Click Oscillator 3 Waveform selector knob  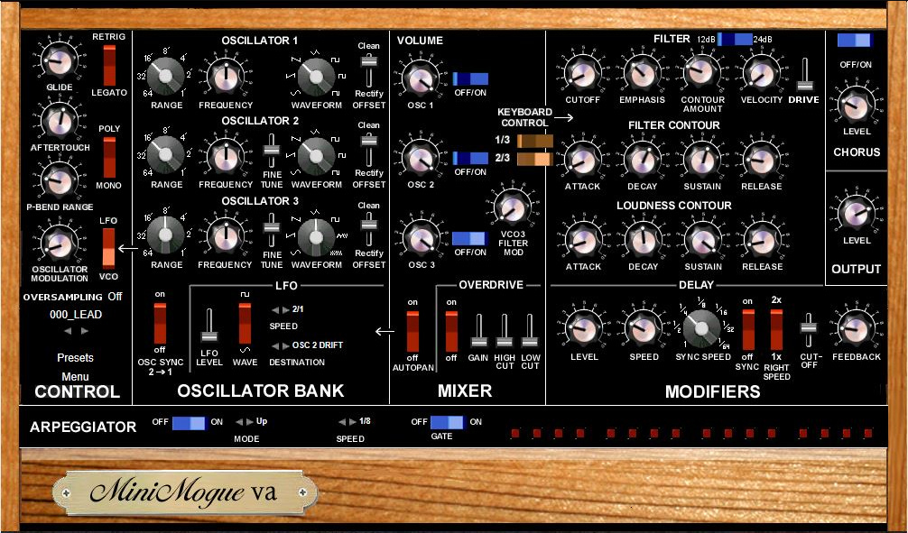[316, 236]
